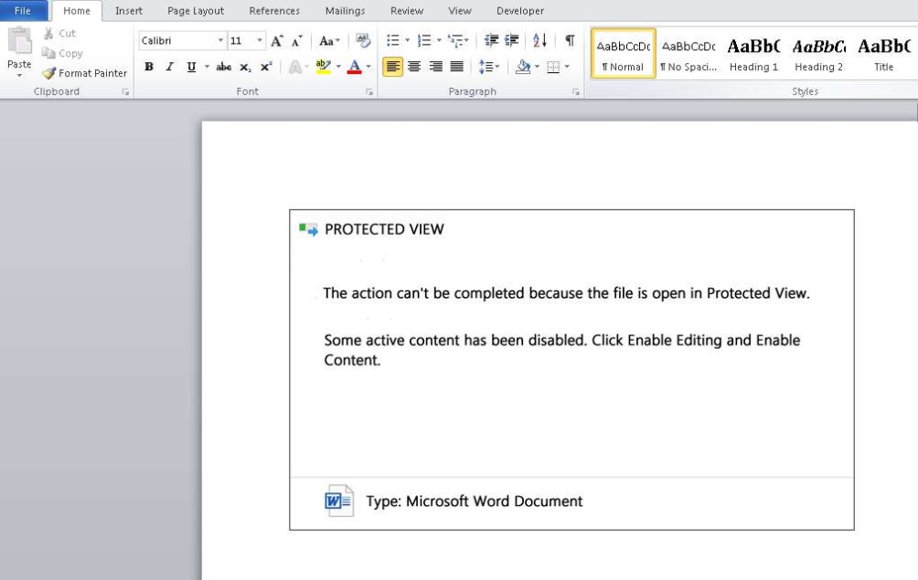Expand the font size 11 dropdown
This screenshot has width=918, height=580.
point(260,41)
